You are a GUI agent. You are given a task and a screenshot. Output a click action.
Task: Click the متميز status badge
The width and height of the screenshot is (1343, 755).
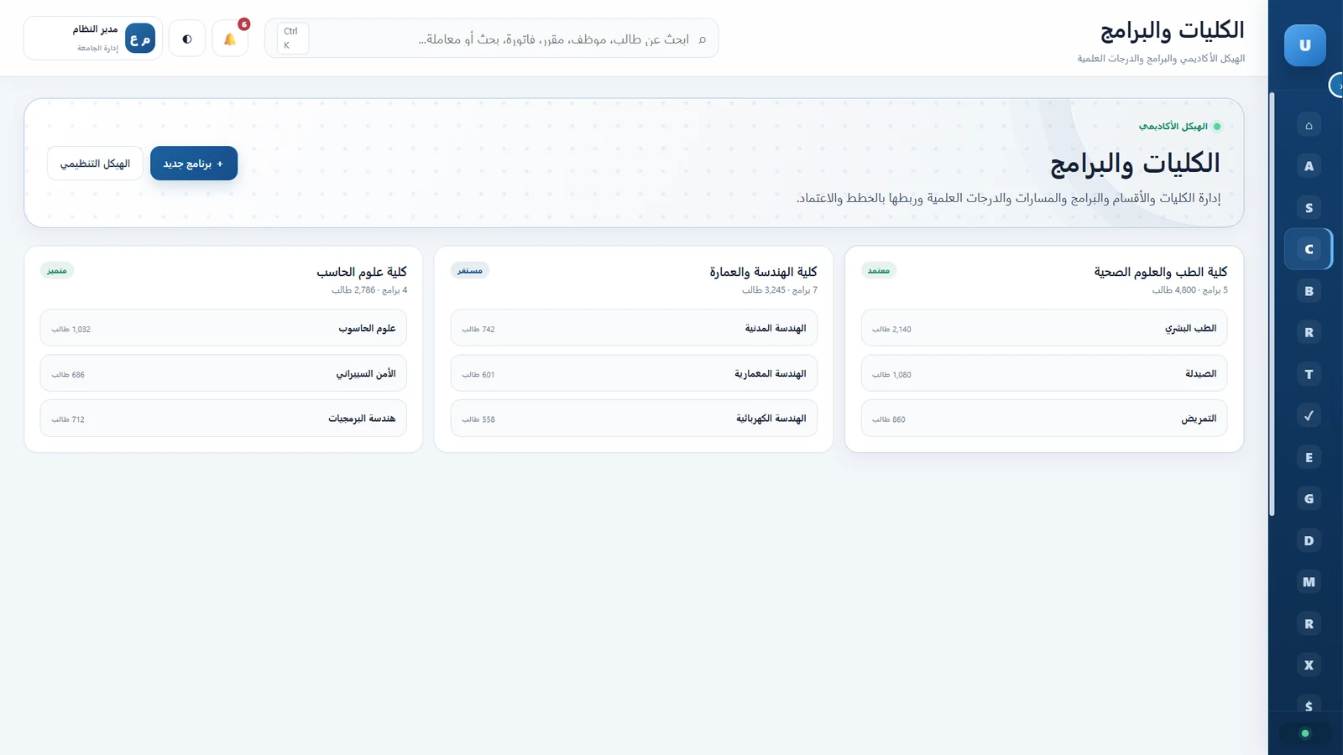57,270
